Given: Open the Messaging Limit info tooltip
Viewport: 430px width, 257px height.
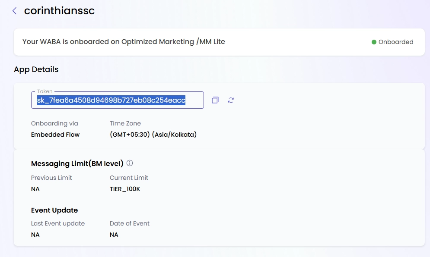Looking at the screenshot, I should (131, 163).
